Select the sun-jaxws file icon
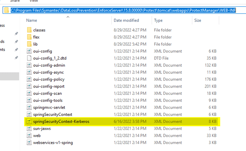The width and height of the screenshot is (246, 151). (x=29, y=129)
